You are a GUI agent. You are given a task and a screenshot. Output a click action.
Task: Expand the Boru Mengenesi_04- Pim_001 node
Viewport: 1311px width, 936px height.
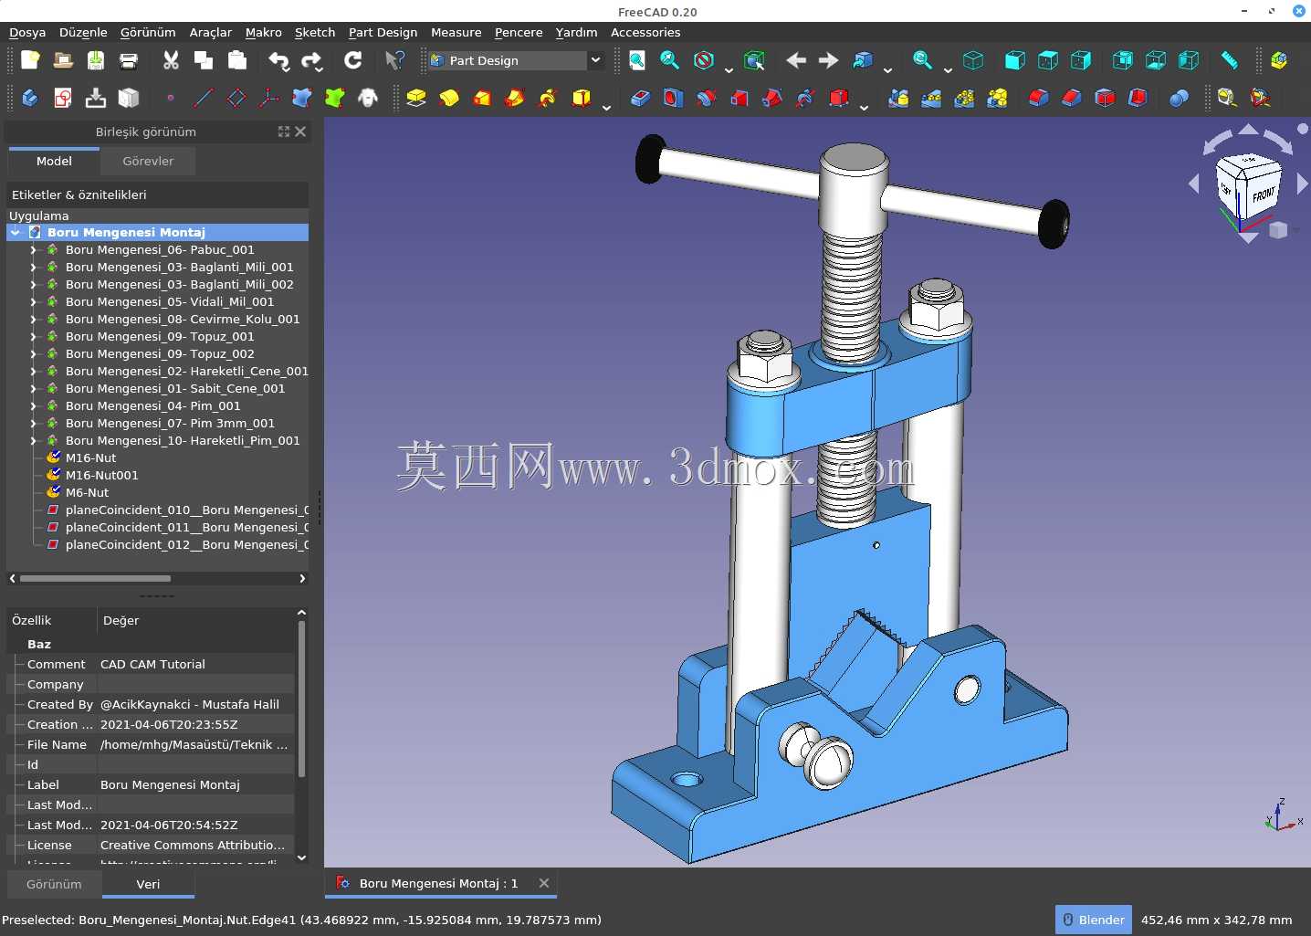(x=34, y=406)
